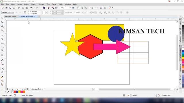Switch to the Welcome Screen tab
This screenshot has height=103, width=184.
(x=10, y=17)
